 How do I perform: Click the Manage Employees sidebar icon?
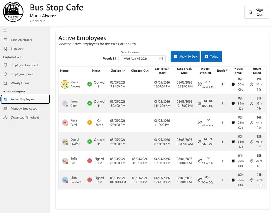(x=5, y=108)
